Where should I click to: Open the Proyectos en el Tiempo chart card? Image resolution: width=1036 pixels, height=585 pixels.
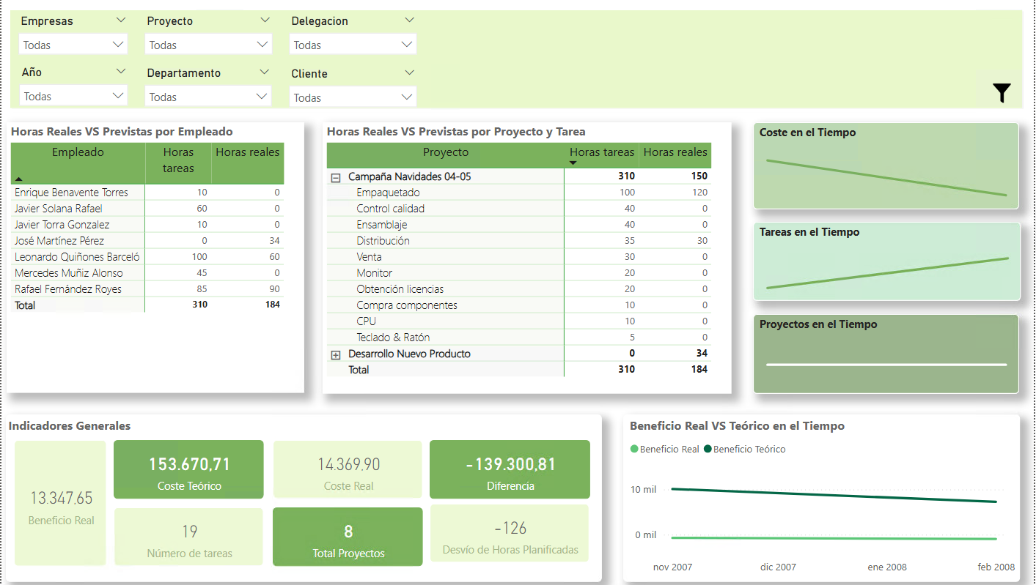(886, 354)
